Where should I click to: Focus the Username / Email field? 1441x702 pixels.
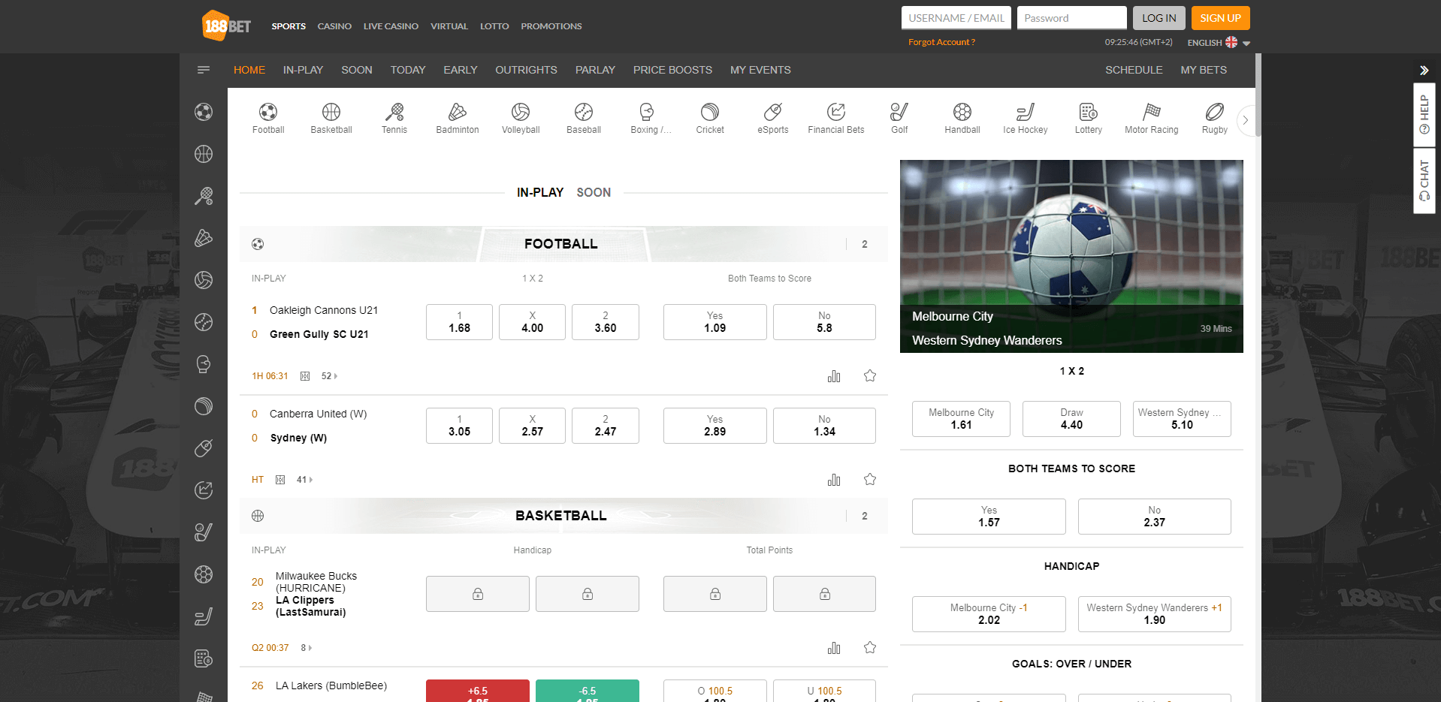pos(956,18)
